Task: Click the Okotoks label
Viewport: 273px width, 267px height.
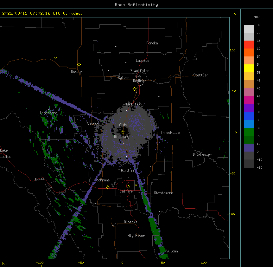Action: pos(130,222)
